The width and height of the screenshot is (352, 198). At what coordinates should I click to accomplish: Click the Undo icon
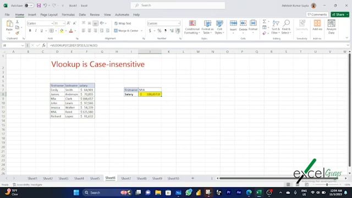[45, 5]
